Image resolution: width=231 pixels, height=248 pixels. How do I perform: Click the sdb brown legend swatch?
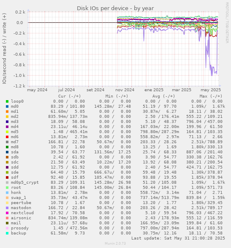[x=7, y=157]
